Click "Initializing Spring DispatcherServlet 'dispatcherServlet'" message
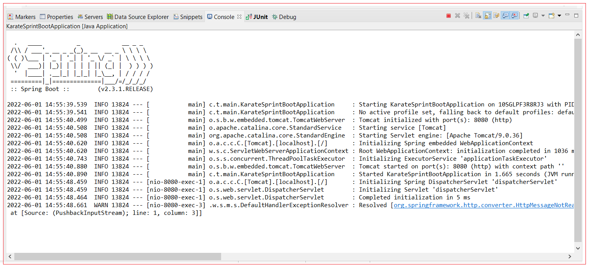The image size is (589, 266). tap(458, 182)
